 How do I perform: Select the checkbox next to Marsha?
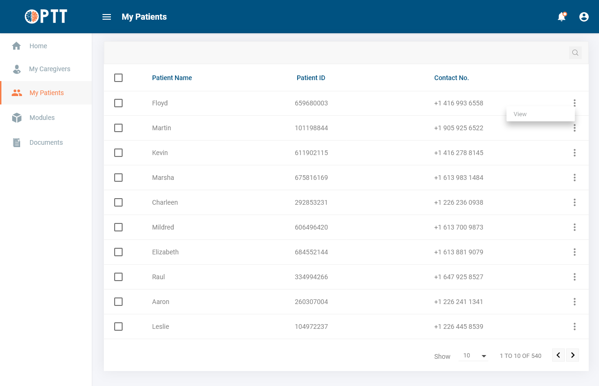(x=118, y=178)
